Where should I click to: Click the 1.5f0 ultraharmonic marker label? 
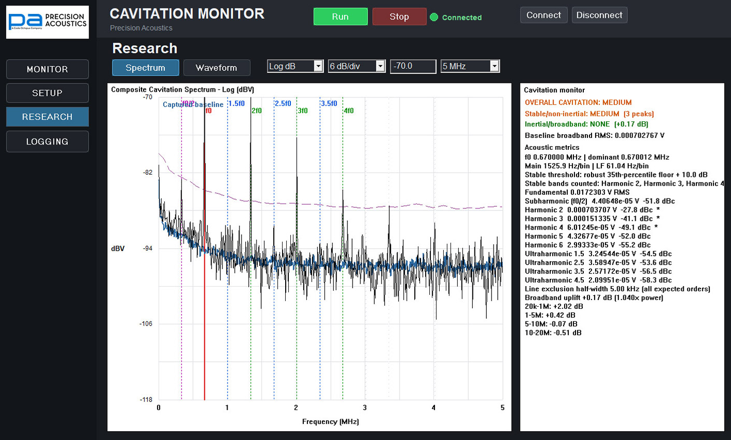pos(236,103)
